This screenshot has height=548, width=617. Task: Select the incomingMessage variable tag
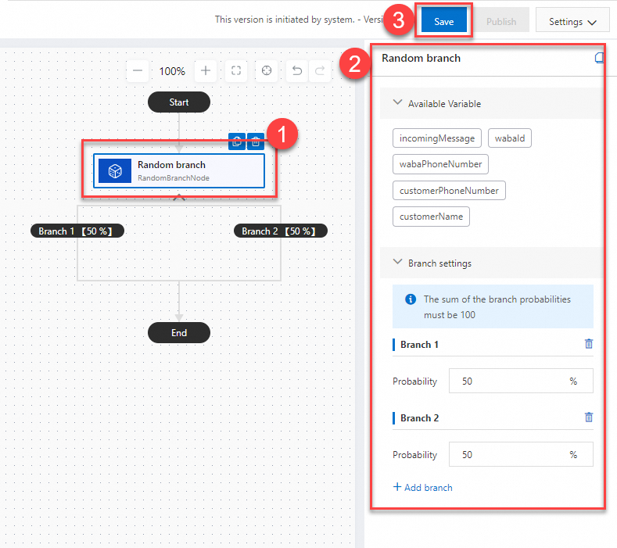pos(437,138)
